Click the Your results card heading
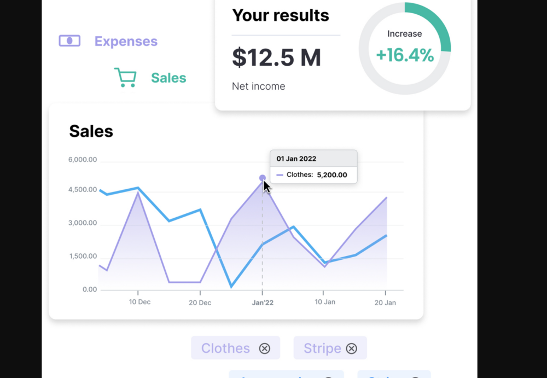 281,15
